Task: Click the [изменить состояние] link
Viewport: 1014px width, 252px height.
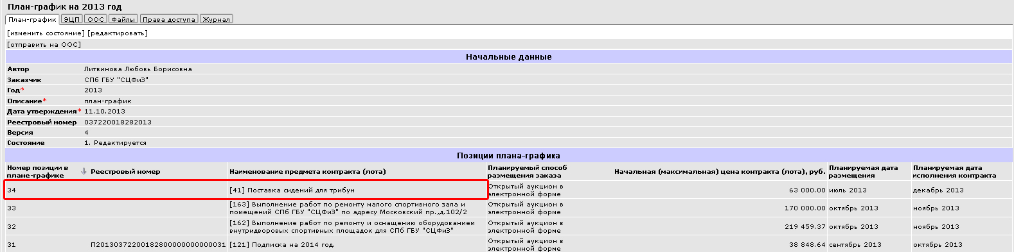Action: [46, 33]
